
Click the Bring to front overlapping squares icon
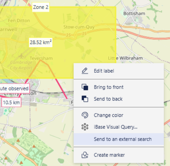85,87
